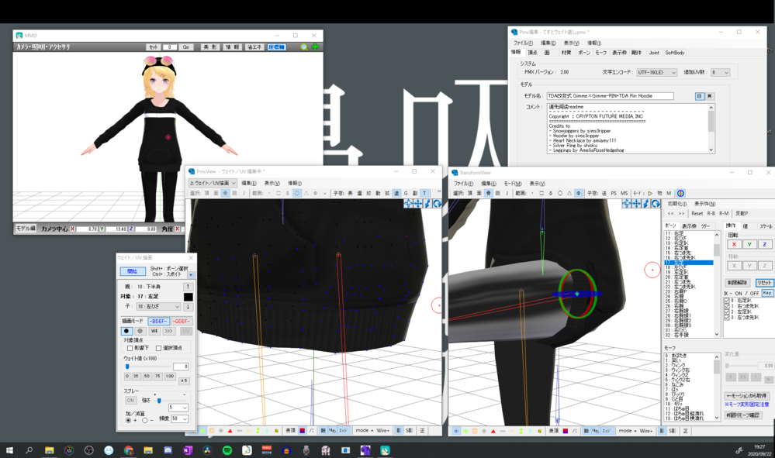Screen dimensions: 775x458
Task: Open the UTF-16(LE) encoding dropdown
Action: [x=656, y=72]
